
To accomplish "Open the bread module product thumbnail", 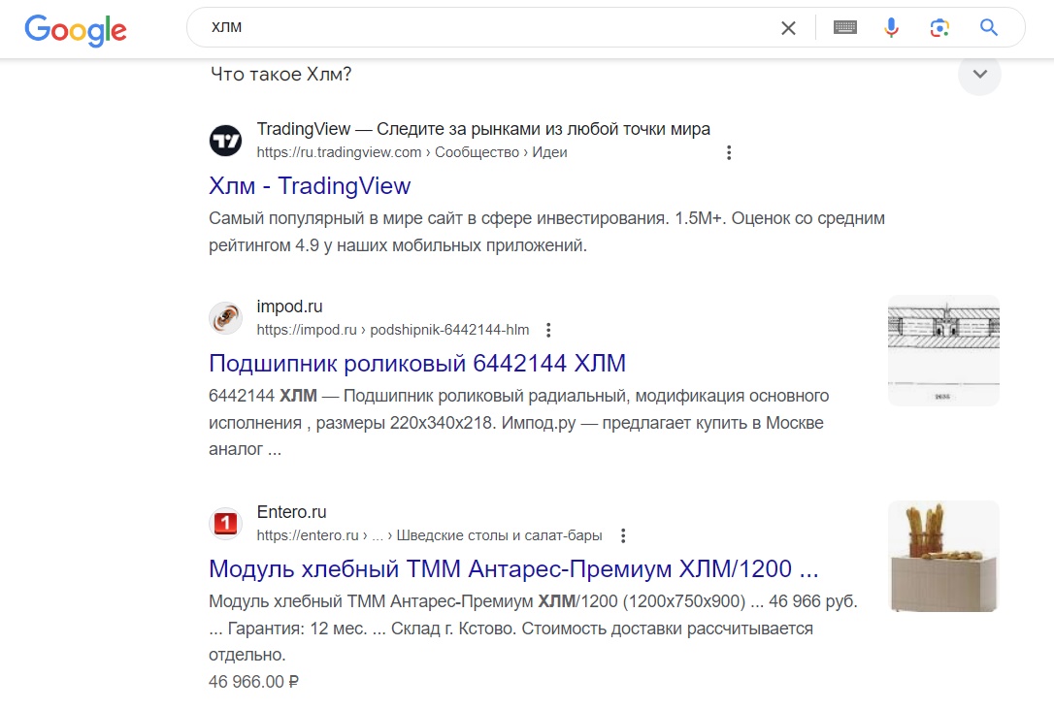I will pyautogui.click(x=943, y=556).
